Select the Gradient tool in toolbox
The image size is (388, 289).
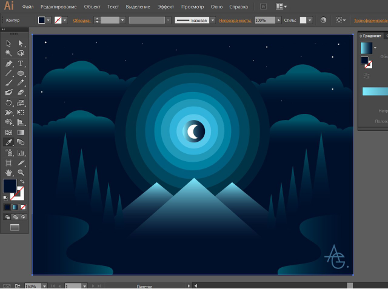(x=21, y=133)
